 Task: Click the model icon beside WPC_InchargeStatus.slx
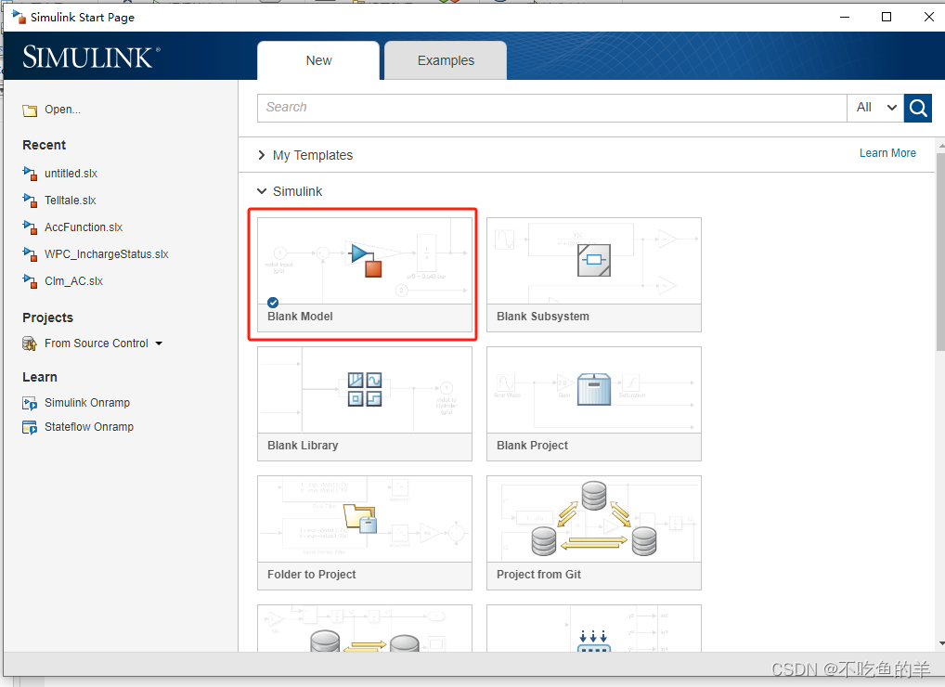coord(30,254)
